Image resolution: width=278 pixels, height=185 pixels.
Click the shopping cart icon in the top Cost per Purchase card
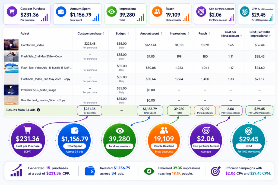tap(12, 12)
